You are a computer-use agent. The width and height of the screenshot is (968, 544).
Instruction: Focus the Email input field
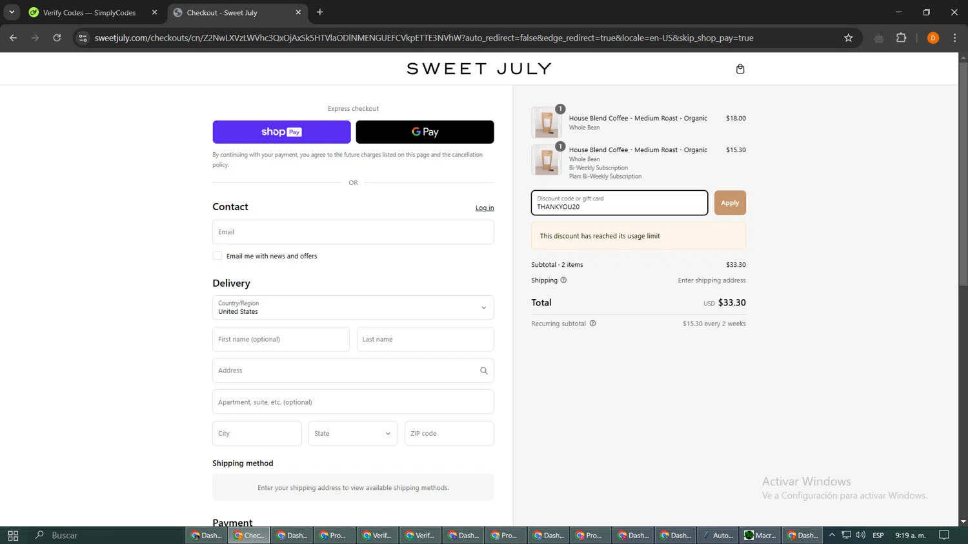pyautogui.click(x=353, y=232)
